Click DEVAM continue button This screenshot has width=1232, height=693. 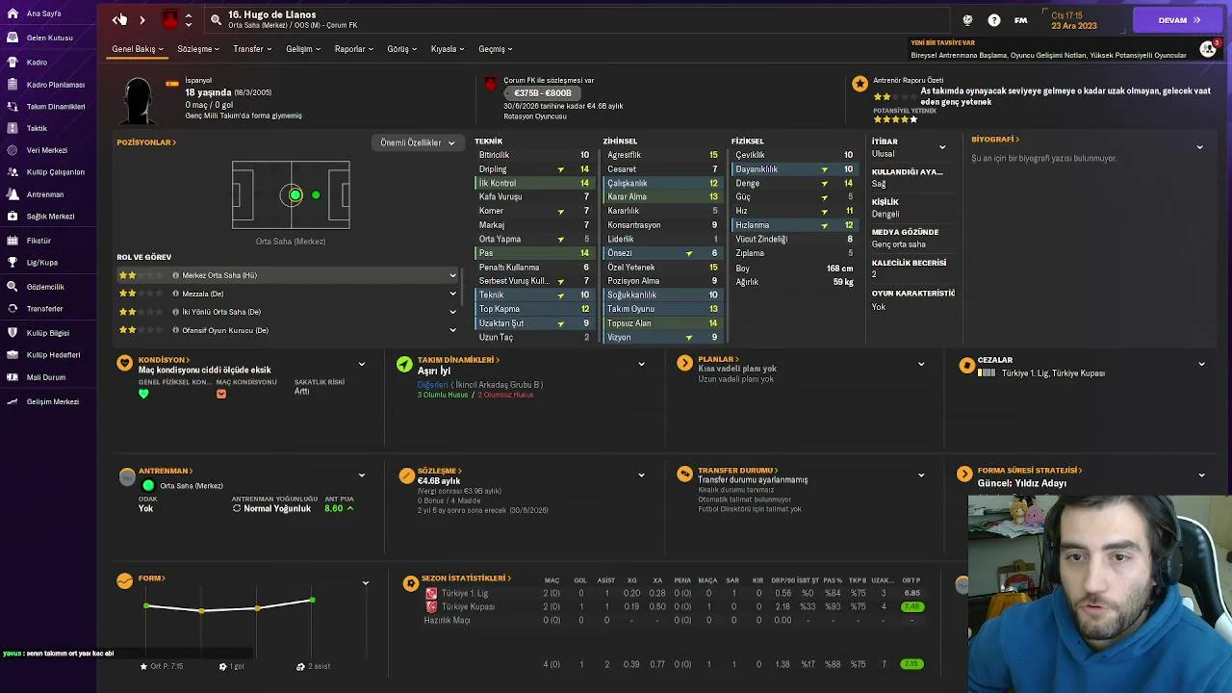coord(1179,20)
